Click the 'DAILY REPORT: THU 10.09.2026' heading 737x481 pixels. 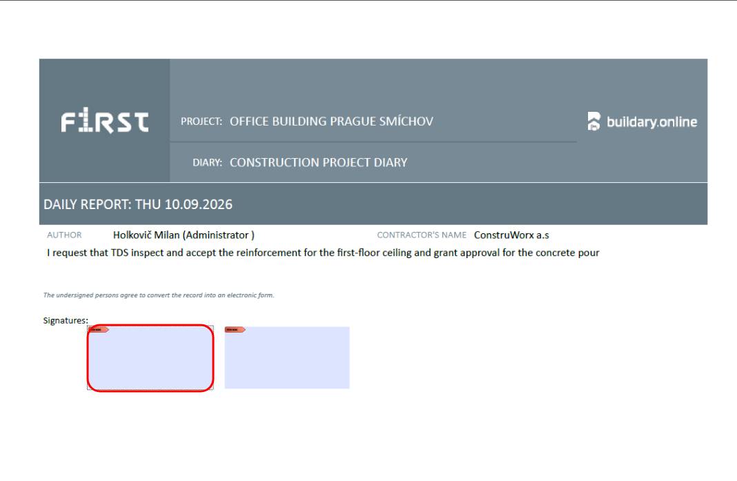coord(138,204)
